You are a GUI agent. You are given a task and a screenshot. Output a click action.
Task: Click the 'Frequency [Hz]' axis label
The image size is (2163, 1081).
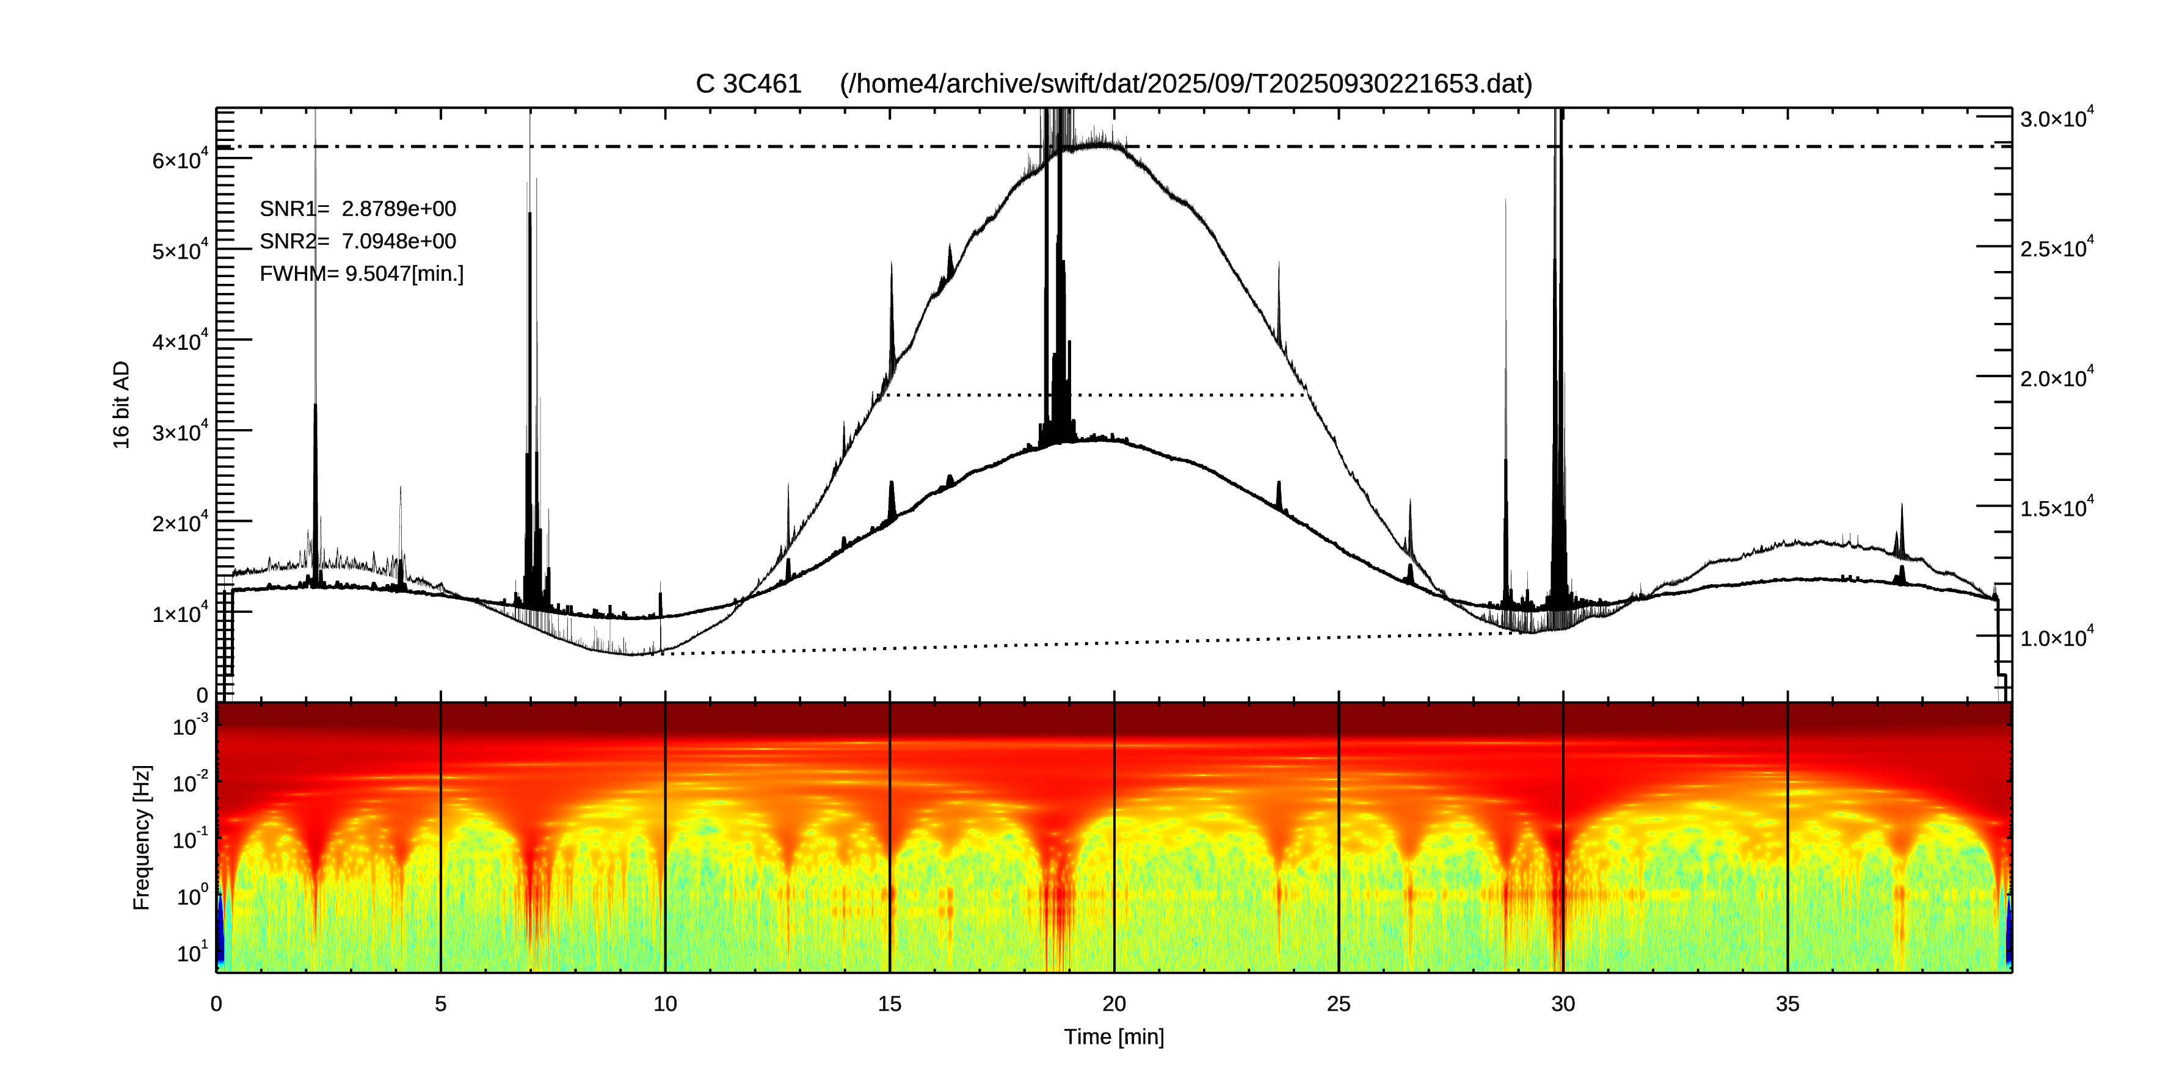point(142,837)
